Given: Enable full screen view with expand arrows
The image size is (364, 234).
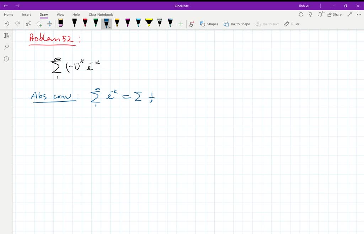Looking at the screenshot, I should pos(349,14).
